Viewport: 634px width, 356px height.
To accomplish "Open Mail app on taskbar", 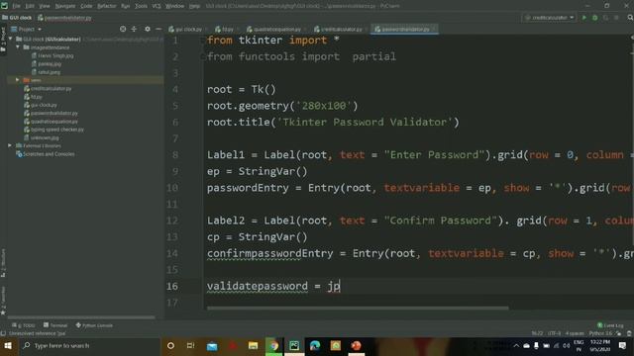I will 212,346.
